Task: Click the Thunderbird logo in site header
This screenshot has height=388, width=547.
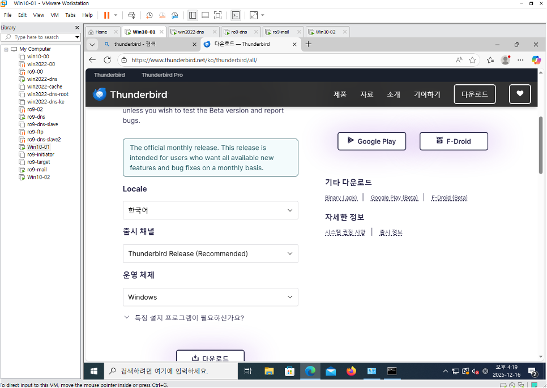Action: coord(130,94)
